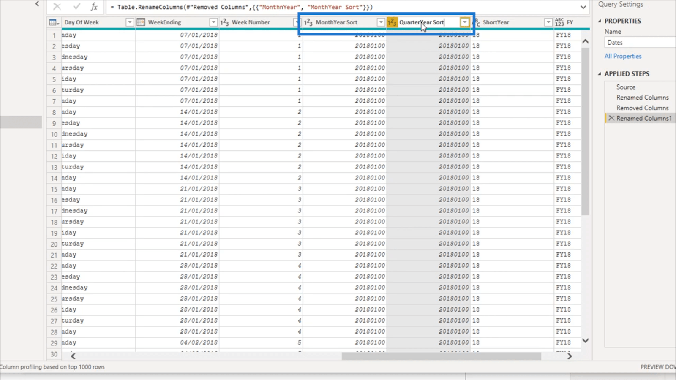Image resolution: width=676 pixels, height=380 pixels.
Task: Collapse the PROPERTIES section triangle
Action: [600, 21]
